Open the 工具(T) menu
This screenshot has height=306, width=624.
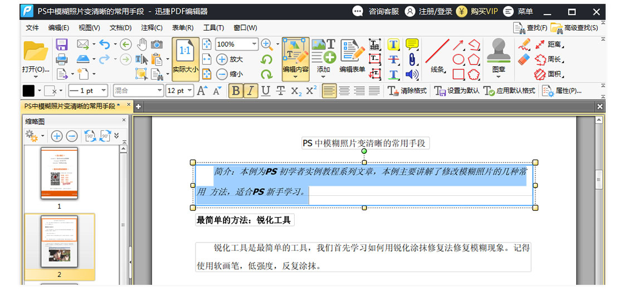pos(213,28)
